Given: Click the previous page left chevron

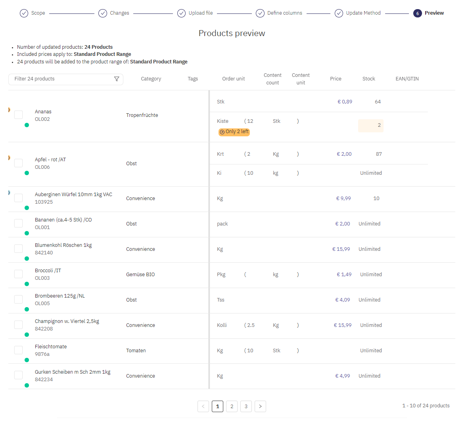Looking at the screenshot, I should click(203, 406).
